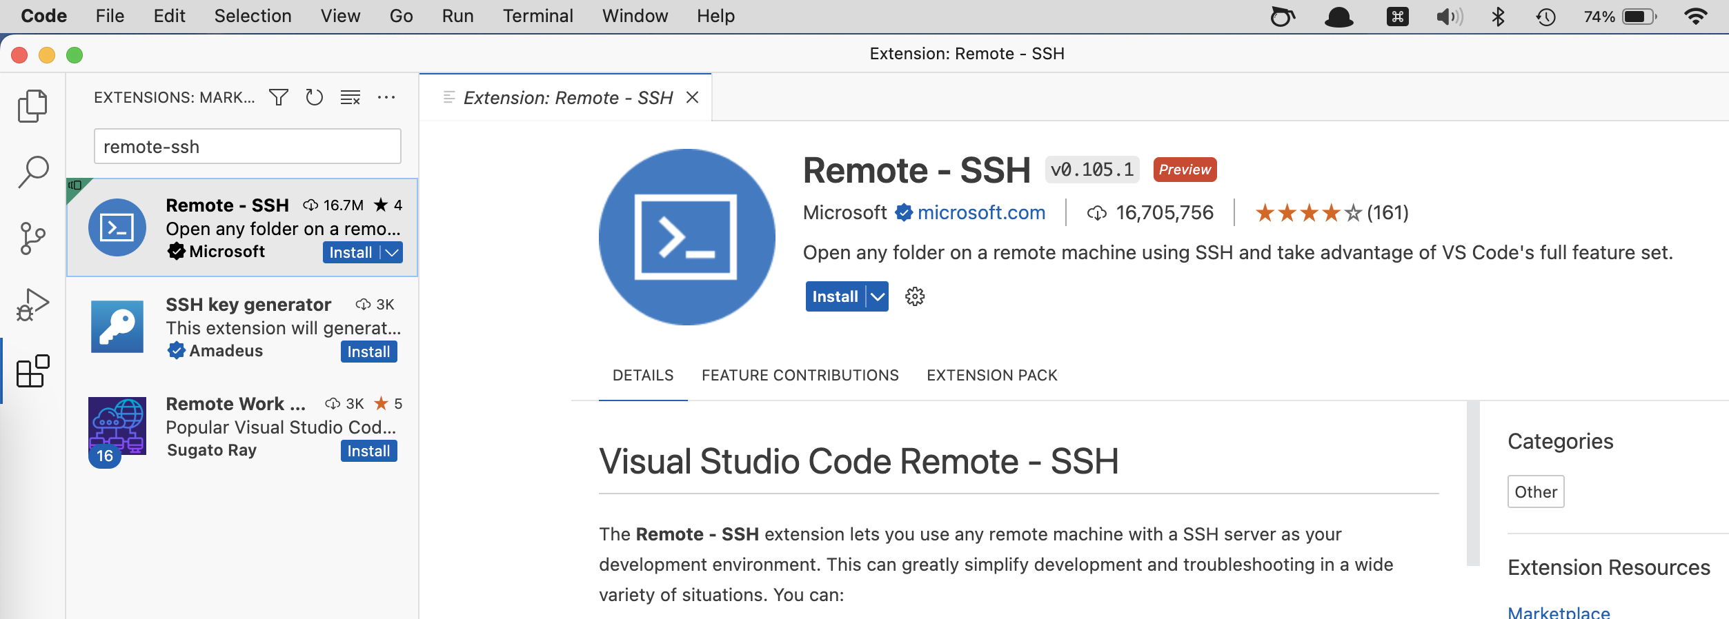
Task: Click the remote-ssh search field
Action: click(247, 146)
